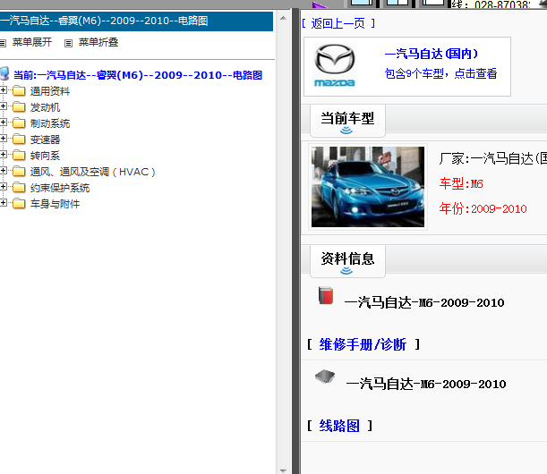Image resolution: width=547 pixels, height=474 pixels.
Task: Expand the 通用资料 tree node
Action: click(3, 90)
